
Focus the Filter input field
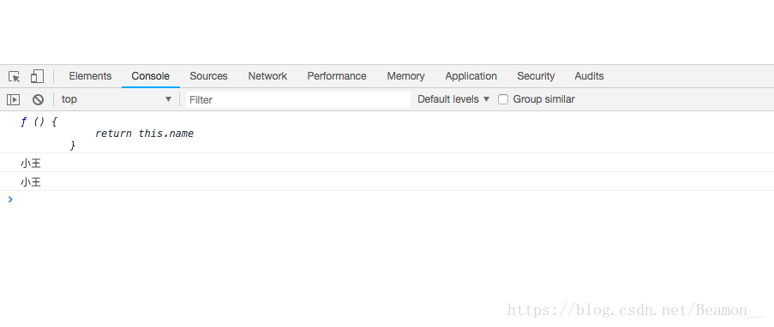298,99
